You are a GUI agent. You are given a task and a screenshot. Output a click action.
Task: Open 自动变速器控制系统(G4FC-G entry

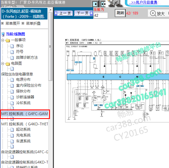coord(25,152)
